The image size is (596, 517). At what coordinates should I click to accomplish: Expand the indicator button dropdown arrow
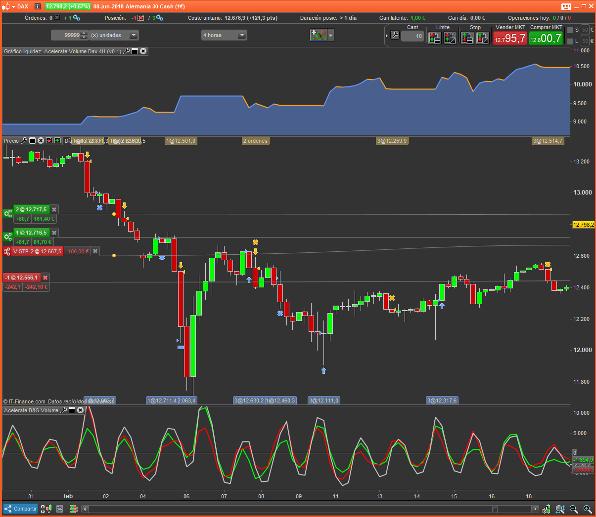(x=331, y=35)
